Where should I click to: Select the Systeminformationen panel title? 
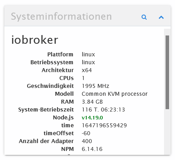61,17
